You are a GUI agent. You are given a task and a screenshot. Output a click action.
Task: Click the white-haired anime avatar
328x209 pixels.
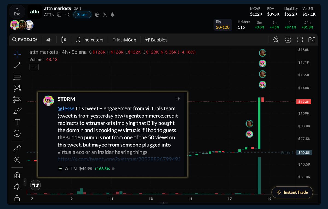pyautogui.click(x=29, y=25)
